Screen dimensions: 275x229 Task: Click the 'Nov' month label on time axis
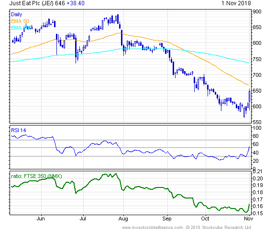249,219
